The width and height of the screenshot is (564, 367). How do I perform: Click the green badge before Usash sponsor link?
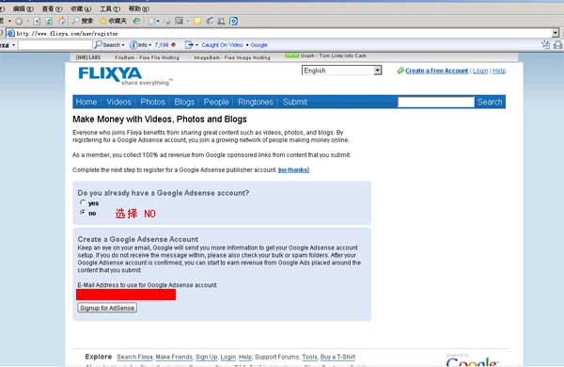(x=291, y=56)
